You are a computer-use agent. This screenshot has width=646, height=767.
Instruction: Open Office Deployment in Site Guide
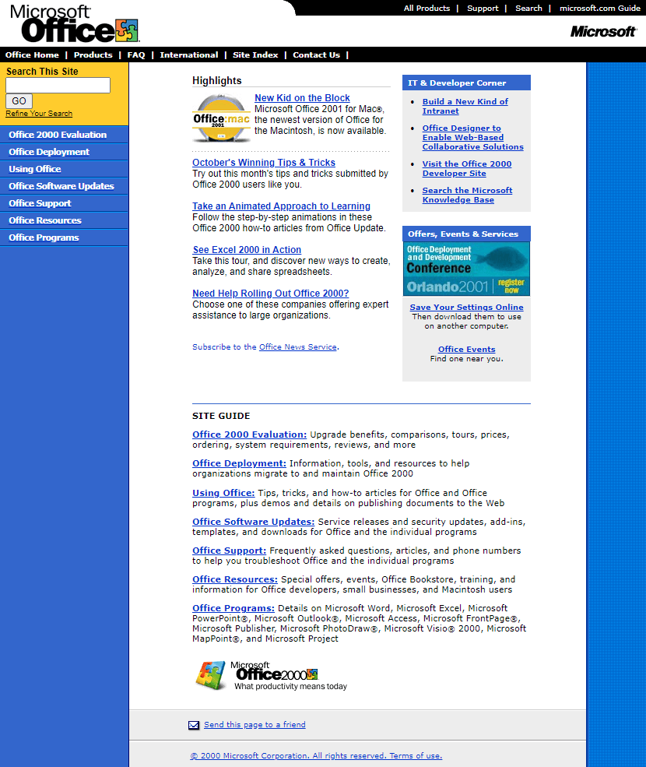coord(239,463)
